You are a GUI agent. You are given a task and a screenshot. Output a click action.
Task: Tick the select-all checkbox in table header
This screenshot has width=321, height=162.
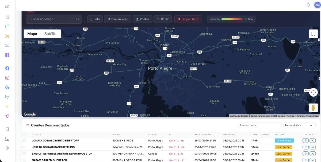pyautogui.click(x=24, y=135)
